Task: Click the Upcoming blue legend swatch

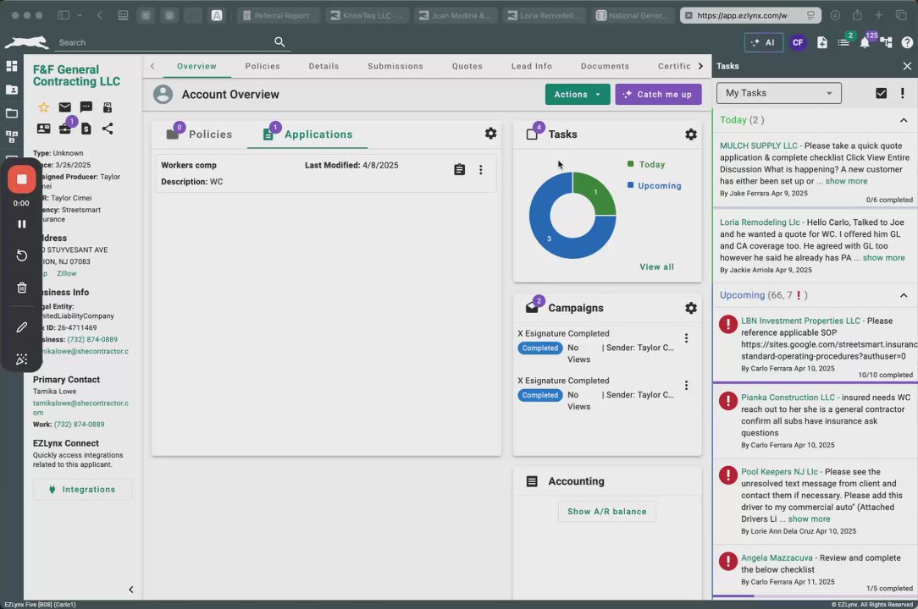Action: click(631, 185)
